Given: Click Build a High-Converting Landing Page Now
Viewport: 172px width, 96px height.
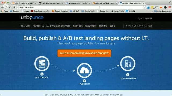Looking at the screenshot, I should 84,53.
